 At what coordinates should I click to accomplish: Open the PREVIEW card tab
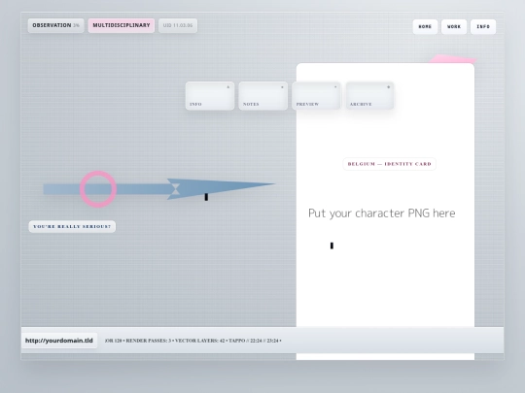[316, 95]
